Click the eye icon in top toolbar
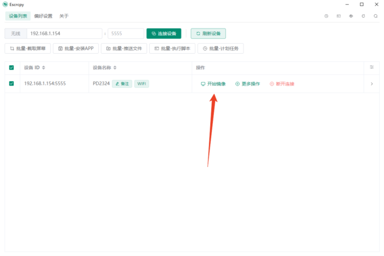 tap(351, 16)
